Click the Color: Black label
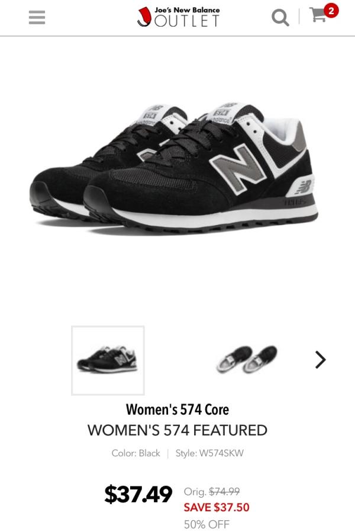The width and height of the screenshot is (355, 532). (136, 453)
